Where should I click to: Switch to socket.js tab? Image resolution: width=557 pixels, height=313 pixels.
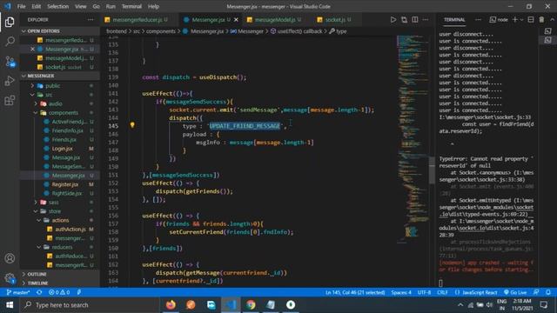coord(335,19)
